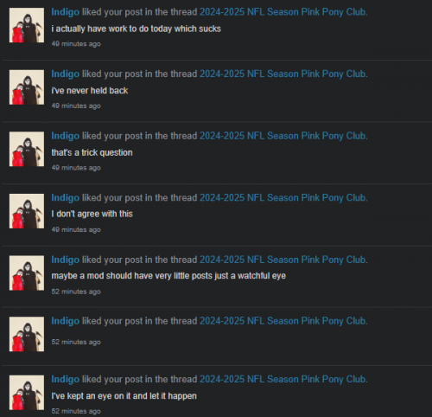Click Indigo username above 'i've never held back'

pos(66,74)
